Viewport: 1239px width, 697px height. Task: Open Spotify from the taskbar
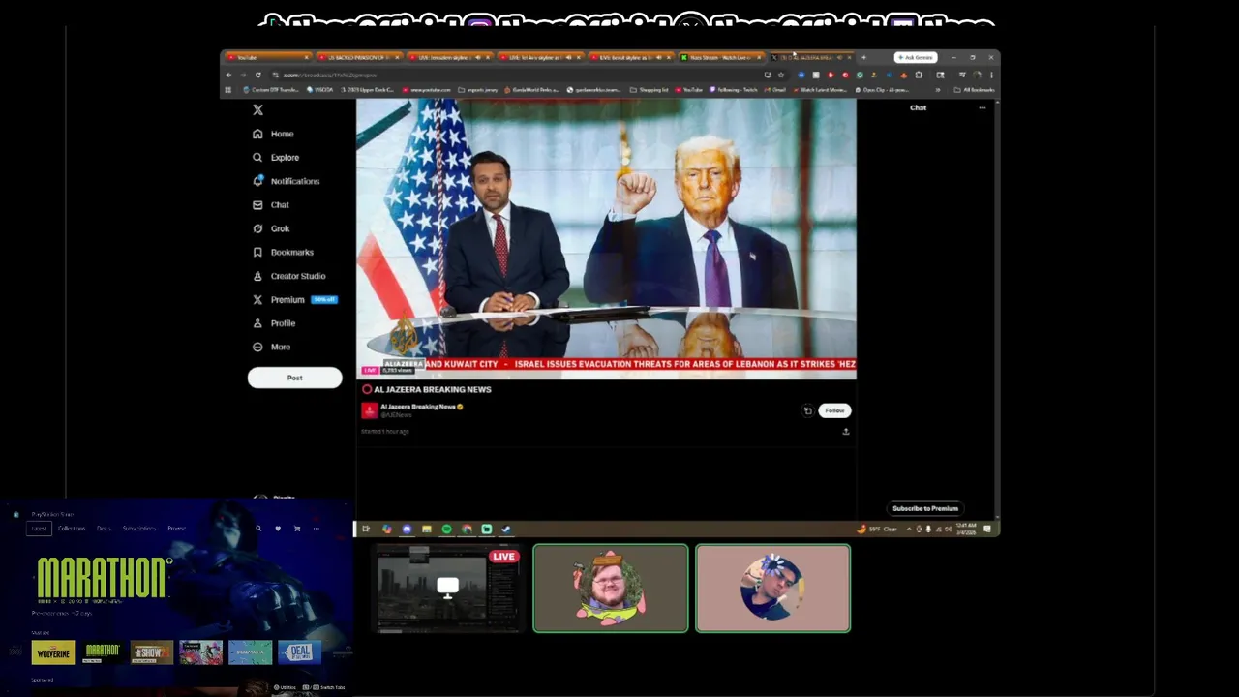click(446, 530)
